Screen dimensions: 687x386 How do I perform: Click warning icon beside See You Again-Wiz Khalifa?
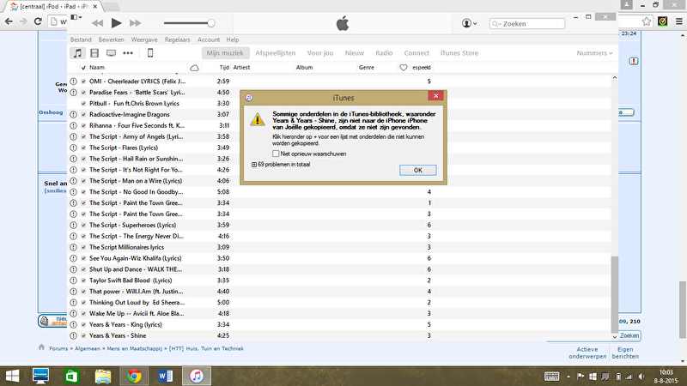73,258
